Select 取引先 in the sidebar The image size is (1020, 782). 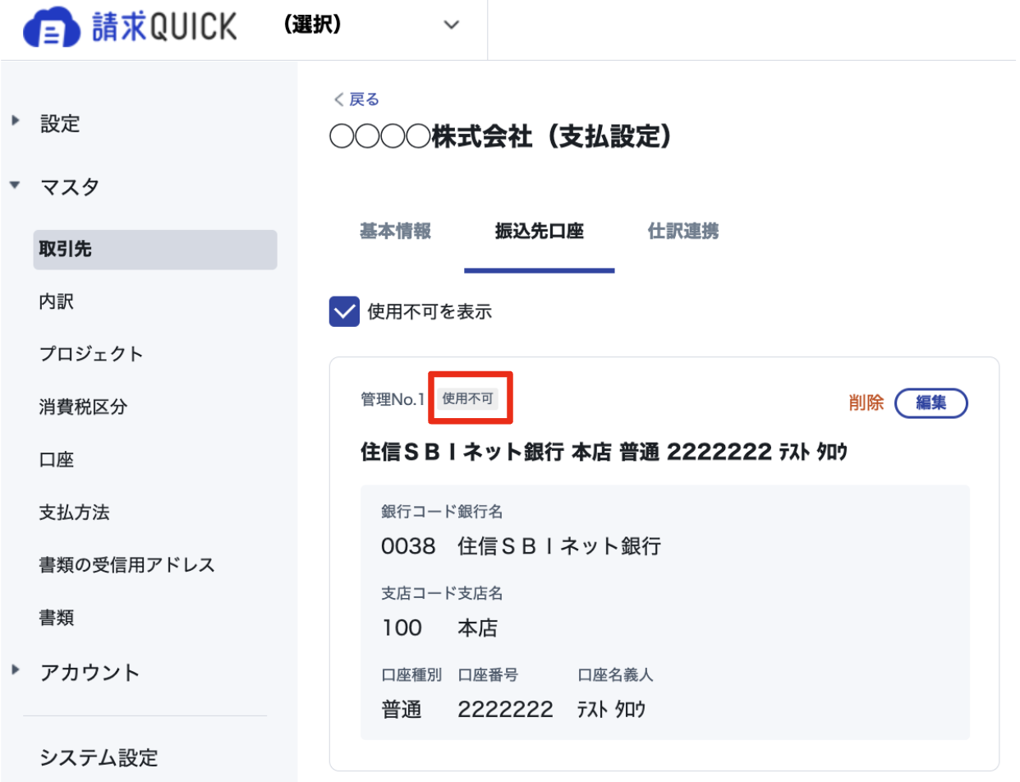[x=155, y=250]
